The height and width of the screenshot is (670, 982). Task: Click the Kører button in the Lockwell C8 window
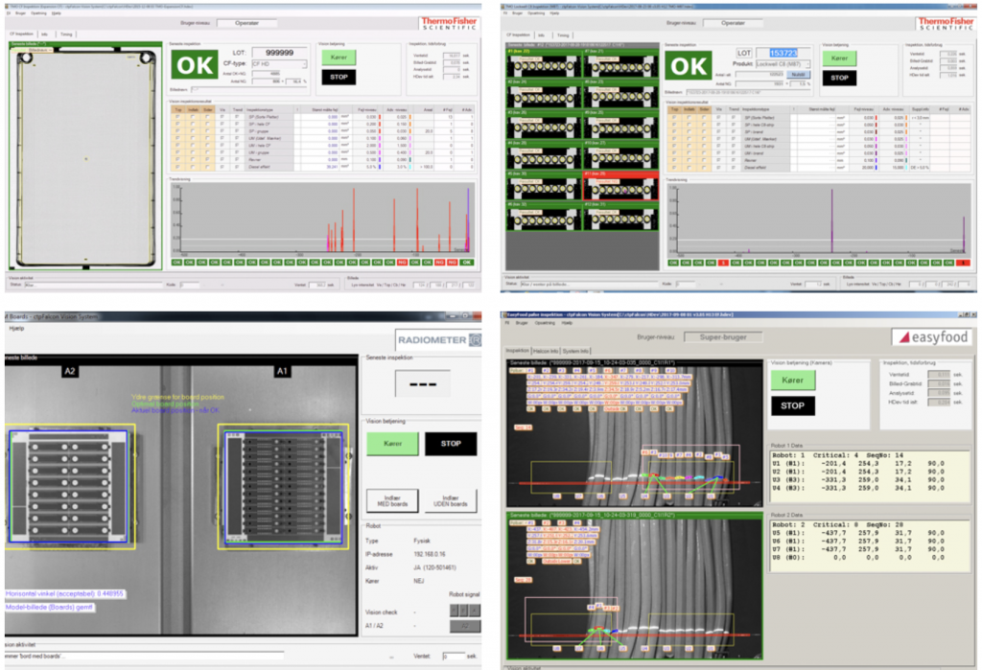(839, 58)
